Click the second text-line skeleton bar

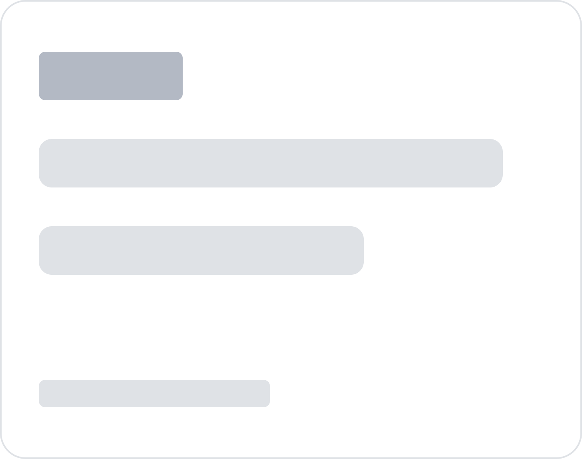click(x=201, y=251)
